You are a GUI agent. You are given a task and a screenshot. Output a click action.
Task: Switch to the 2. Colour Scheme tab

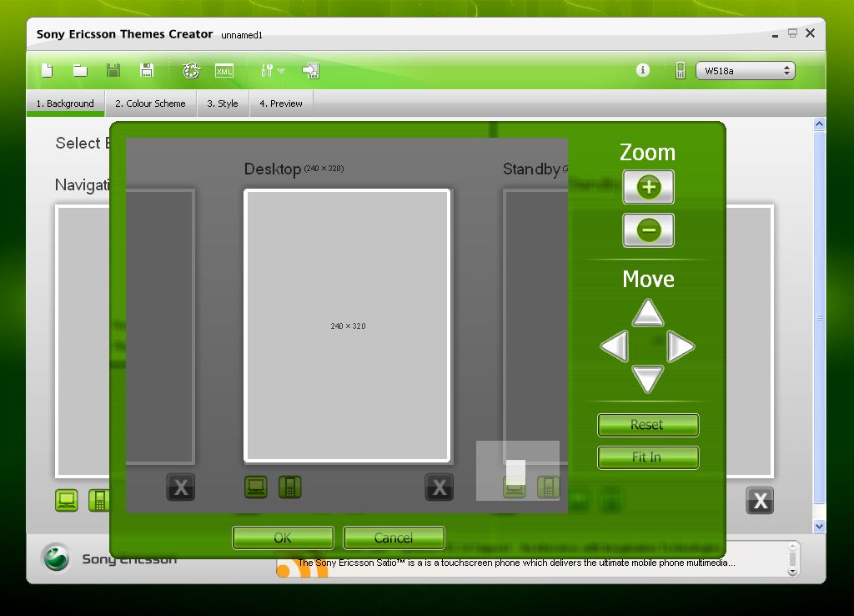150,104
